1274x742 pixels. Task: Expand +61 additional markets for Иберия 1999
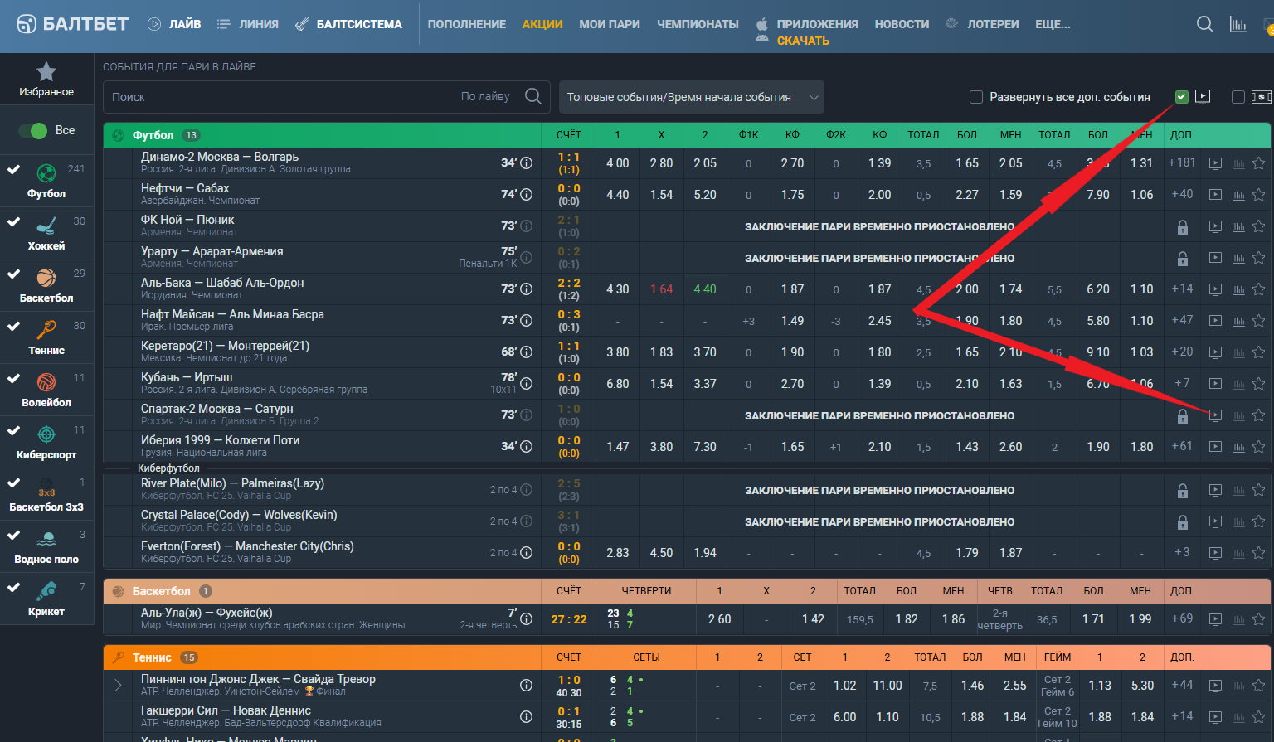point(1182,447)
